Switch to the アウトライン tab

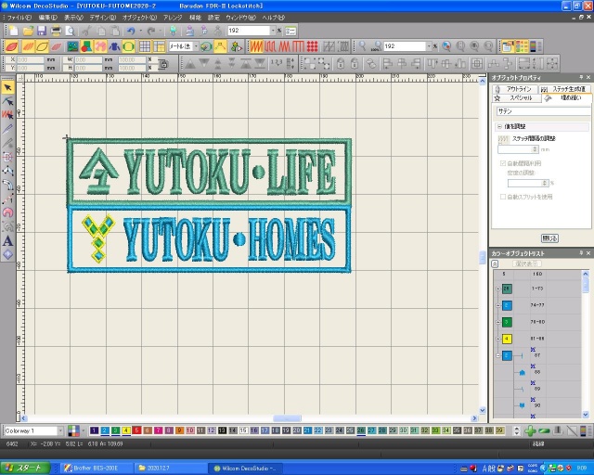515,89
